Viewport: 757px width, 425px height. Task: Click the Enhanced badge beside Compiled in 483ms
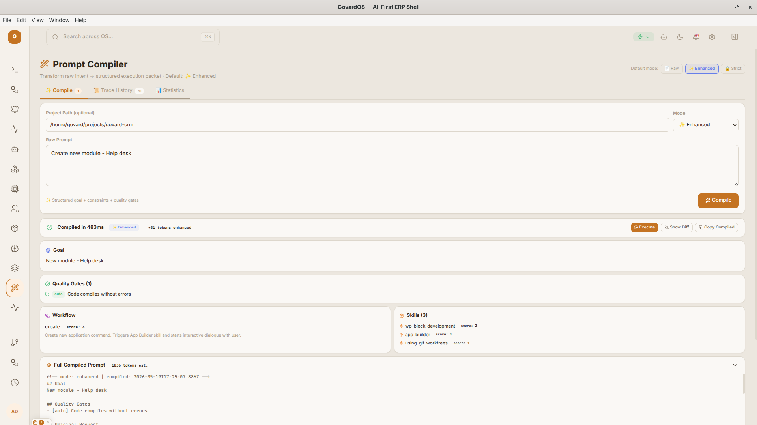pos(124,227)
